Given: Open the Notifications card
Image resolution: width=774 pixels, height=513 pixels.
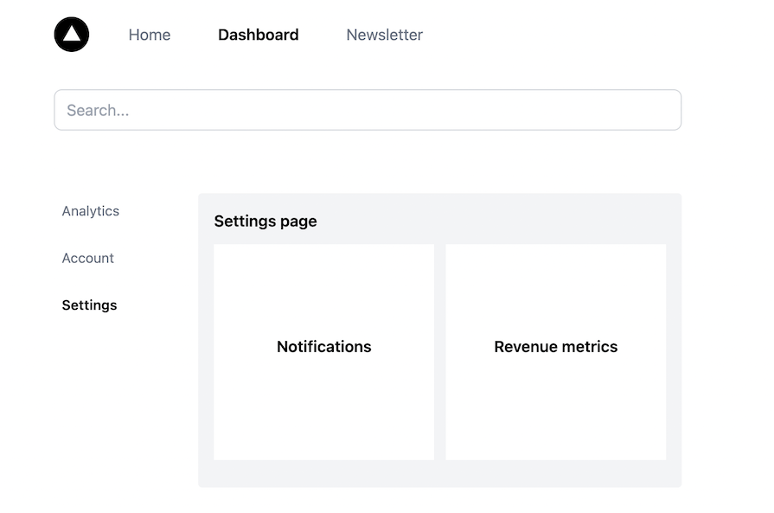Looking at the screenshot, I should coord(323,352).
